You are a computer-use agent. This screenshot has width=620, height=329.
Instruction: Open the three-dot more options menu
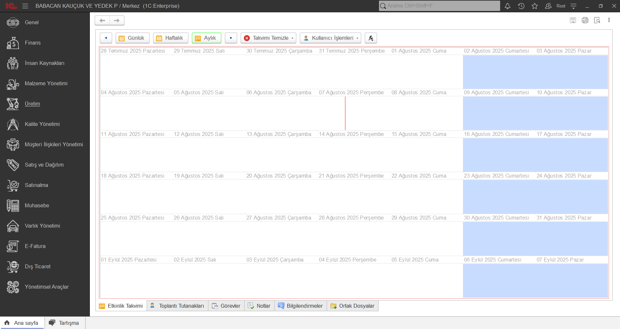pyautogui.click(x=609, y=20)
